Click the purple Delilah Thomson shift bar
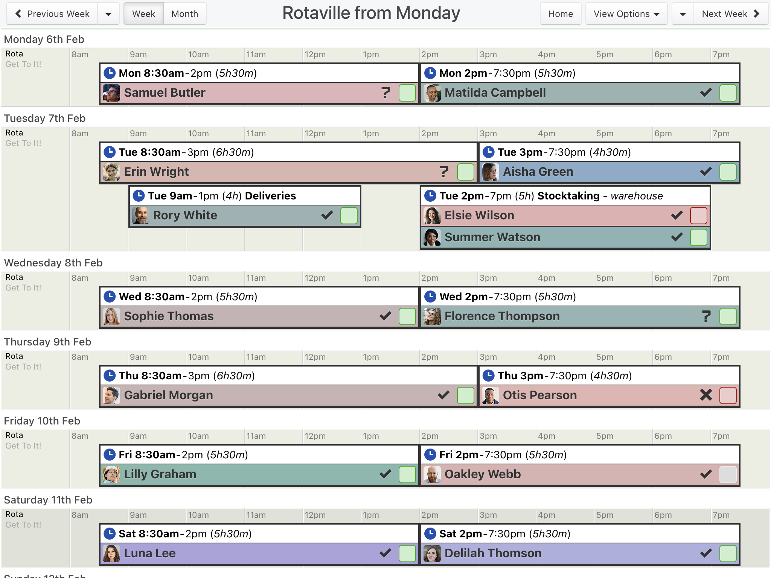 click(x=580, y=553)
